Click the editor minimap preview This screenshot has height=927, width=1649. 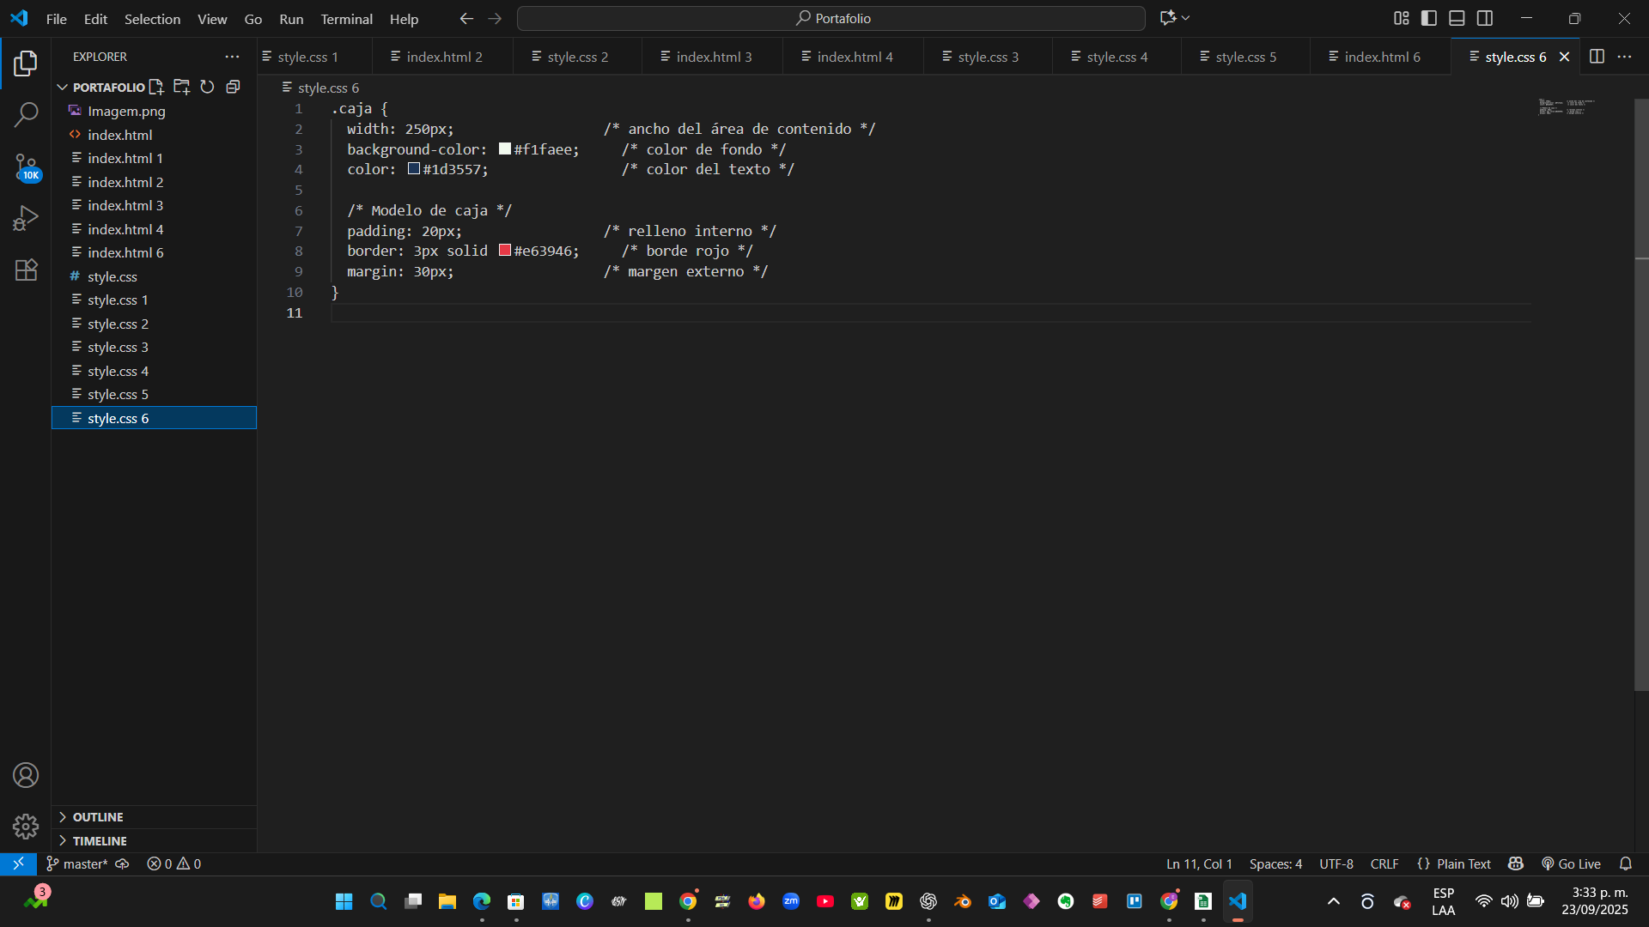(1567, 107)
